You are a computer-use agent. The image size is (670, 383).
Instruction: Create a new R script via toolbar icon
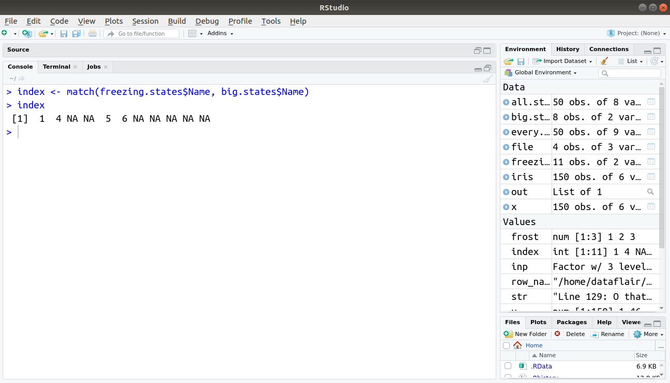point(5,33)
